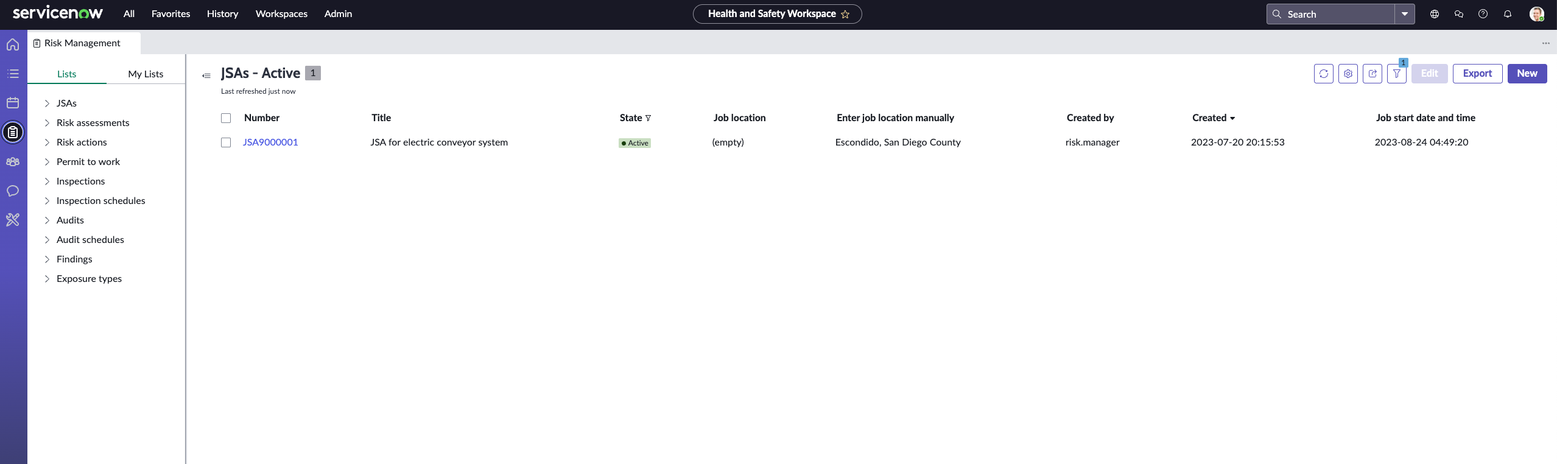This screenshot has width=1557, height=464.
Task: Open the user avatar menu
Action: tap(1537, 14)
